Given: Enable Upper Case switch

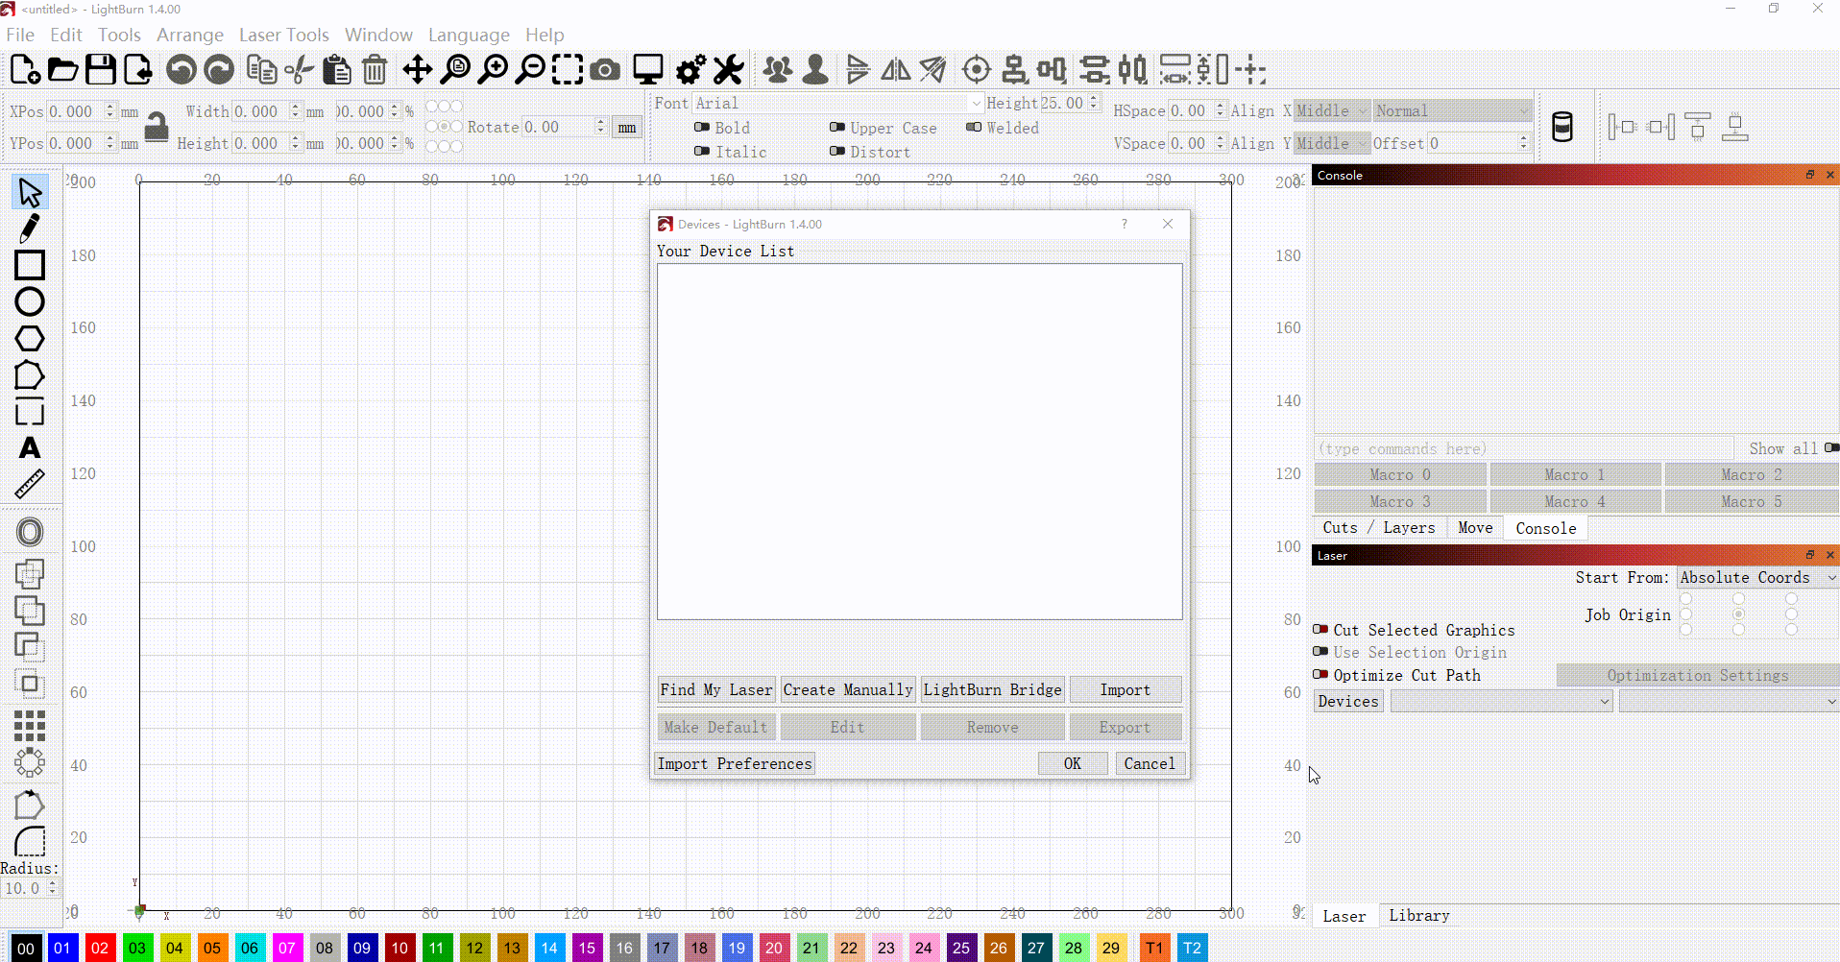Looking at the screenshot, I should pos(837,128).
